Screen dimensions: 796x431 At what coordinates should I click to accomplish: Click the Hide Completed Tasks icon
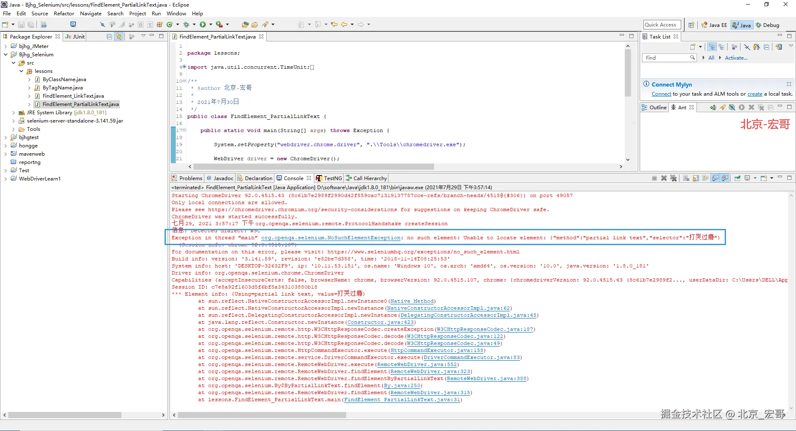[x=747, y=47]
